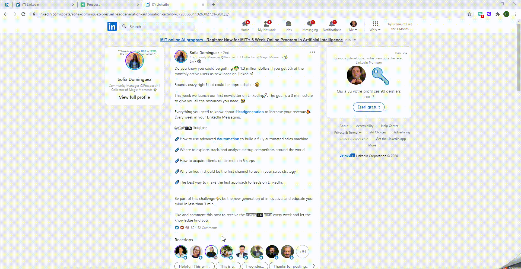The width and height of the screenshot is (521, 269).
Task: Expand the Business Services dropdown
Action: (353, 139)
